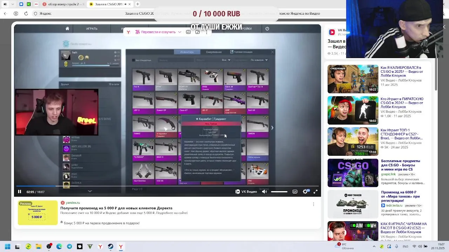449x252 pixels.
Task: Go back in browser
Action: pos(5,14)
